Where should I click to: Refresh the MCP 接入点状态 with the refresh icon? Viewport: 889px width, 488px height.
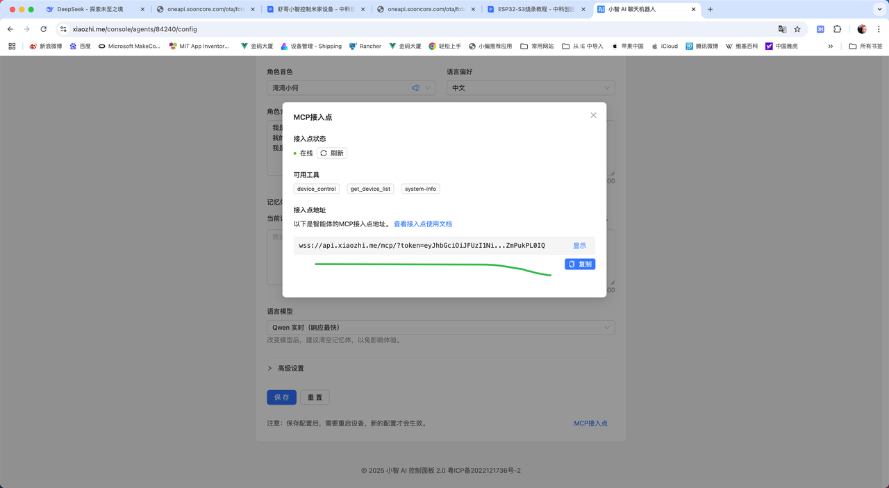click(331, 153)
